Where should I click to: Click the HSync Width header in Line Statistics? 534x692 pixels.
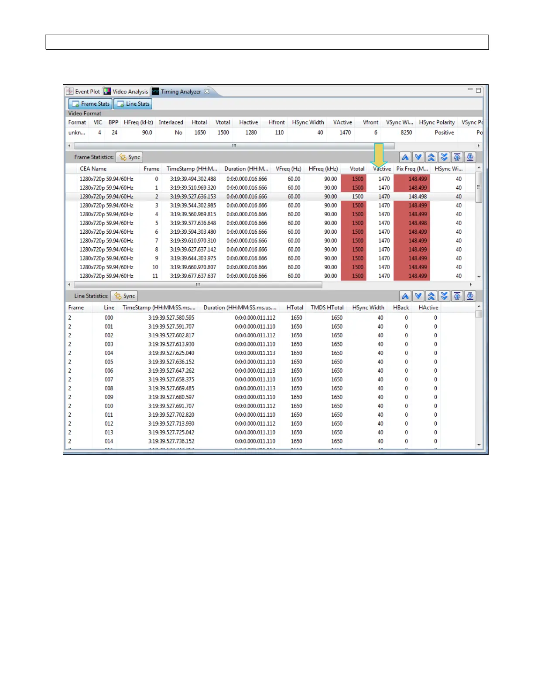pyautogui.click(x=368, y=308)
